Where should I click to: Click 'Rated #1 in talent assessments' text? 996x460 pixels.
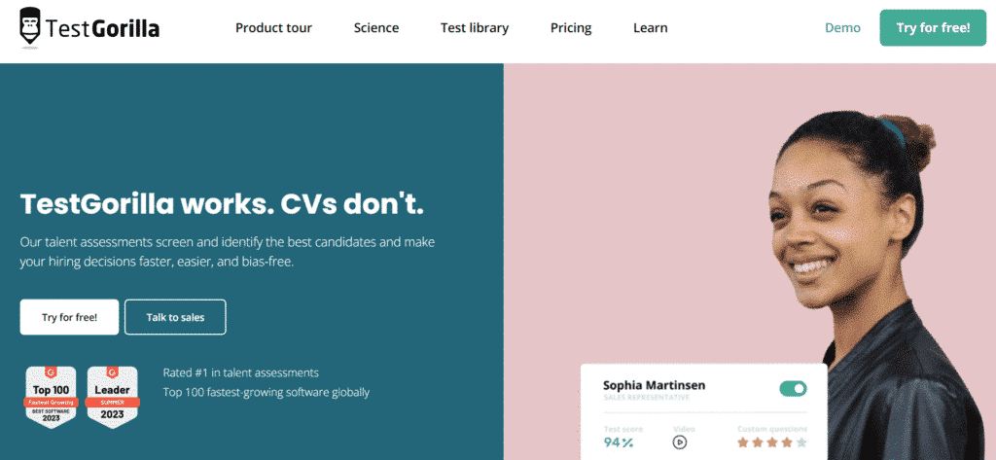[x=241, y=372]
